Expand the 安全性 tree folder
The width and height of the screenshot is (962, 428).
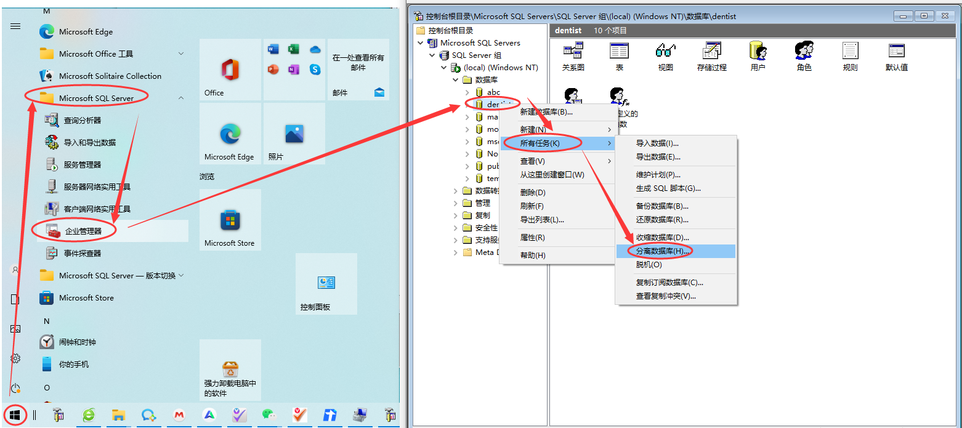click(x=456, y=228)
